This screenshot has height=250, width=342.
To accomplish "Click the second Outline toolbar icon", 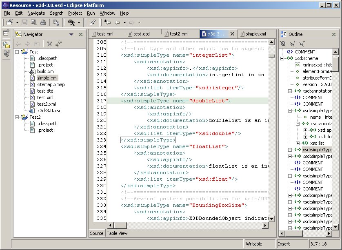I will 293,44.
